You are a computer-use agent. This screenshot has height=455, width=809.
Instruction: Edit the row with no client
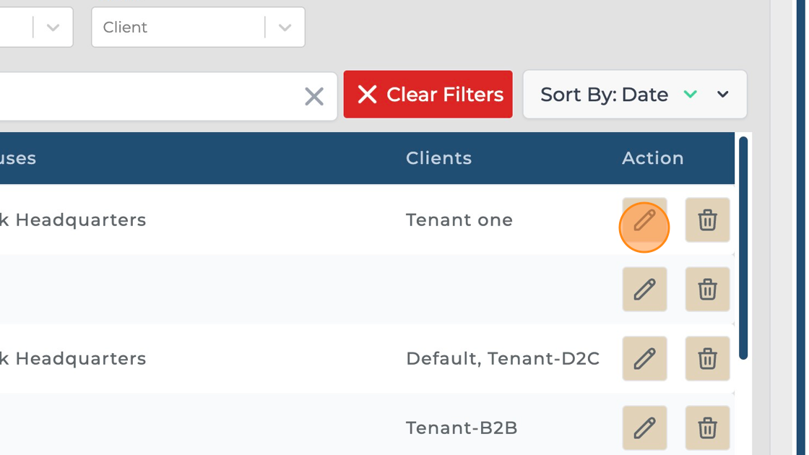(x=644, y=290)
